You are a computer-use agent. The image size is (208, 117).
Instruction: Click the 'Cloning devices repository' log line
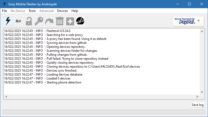72,67
